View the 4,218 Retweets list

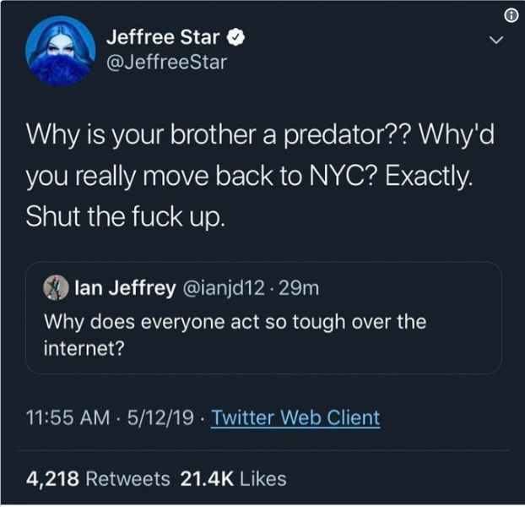98,479
